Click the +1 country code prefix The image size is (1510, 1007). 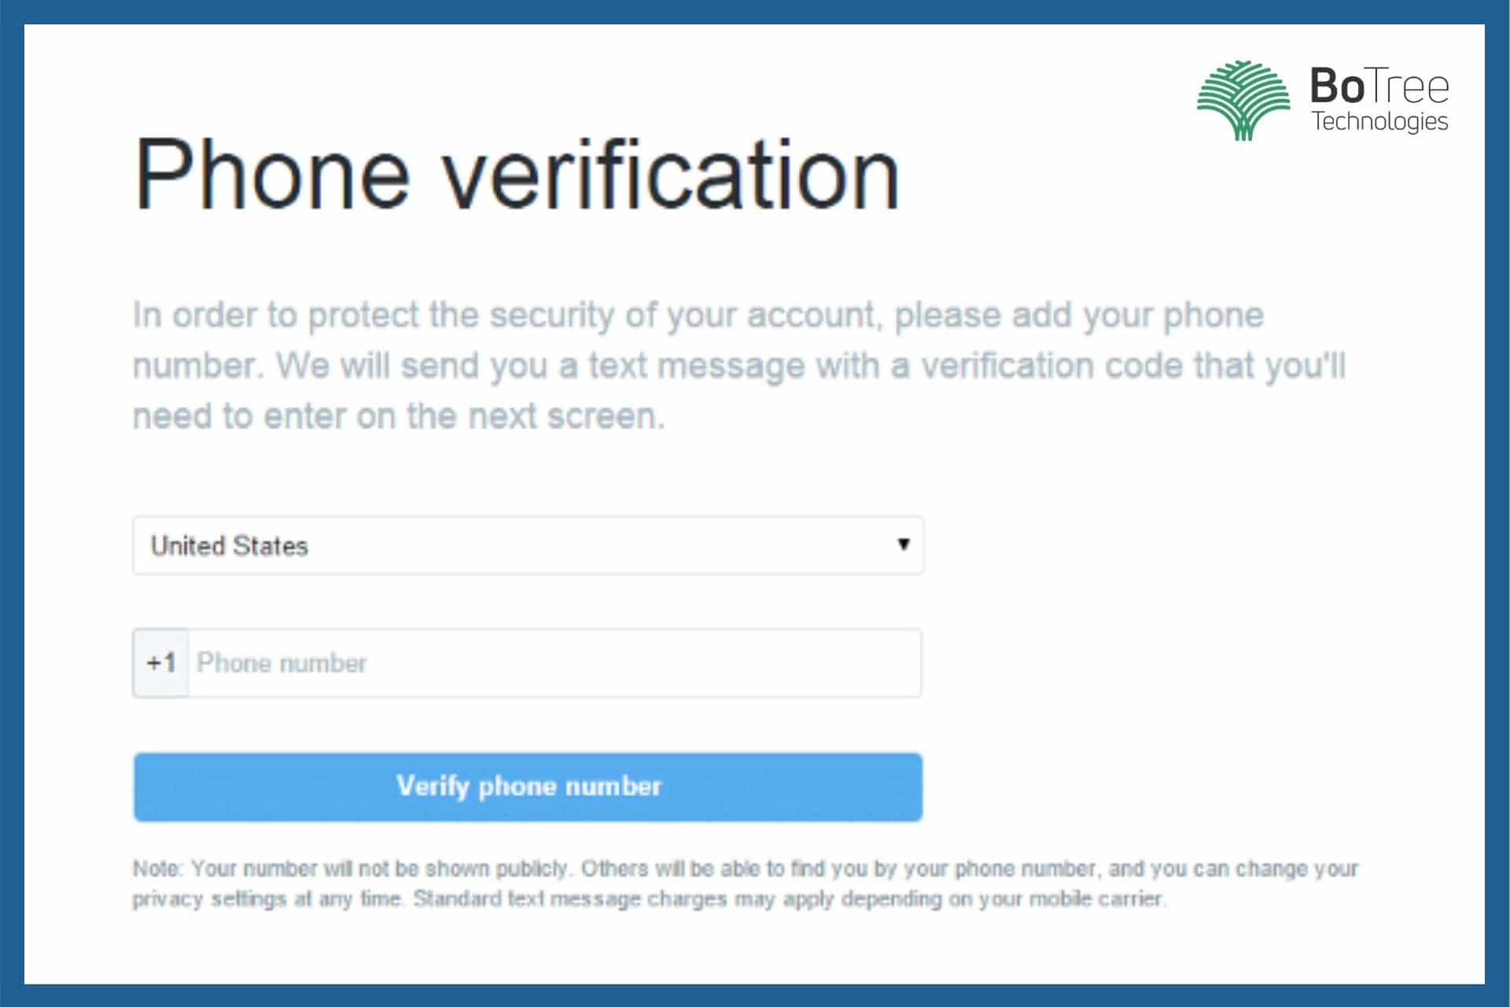click(x=160, y=663)
